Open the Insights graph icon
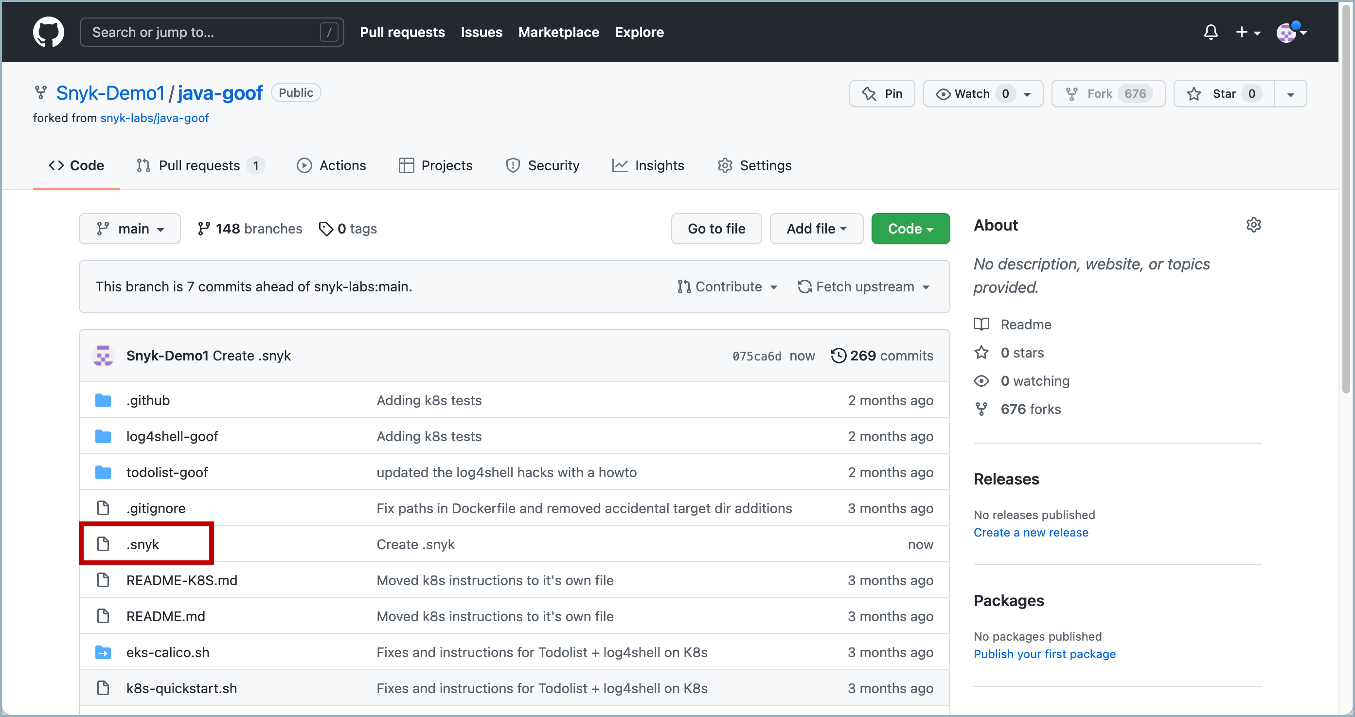The height and width of the screenshot is (717, 1355). 620,165
